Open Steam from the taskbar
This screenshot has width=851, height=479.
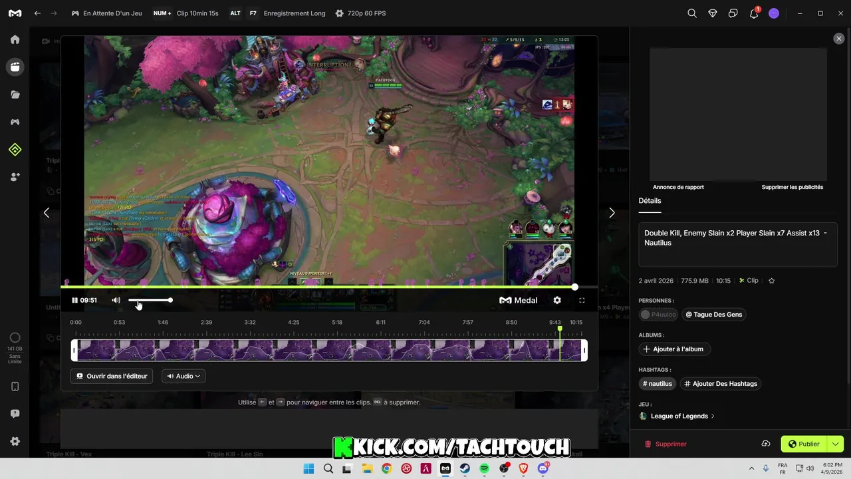point(465,468)
